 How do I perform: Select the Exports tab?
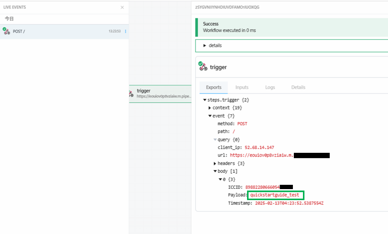[214, 87]
